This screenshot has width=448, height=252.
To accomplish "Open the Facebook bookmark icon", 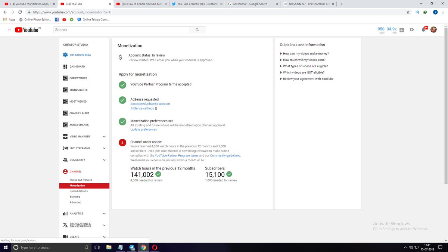I will click(57, 19).
